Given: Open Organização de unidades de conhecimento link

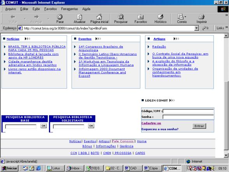Looking at the screenshot, I should pyautogui.click(x=175, y=72).
